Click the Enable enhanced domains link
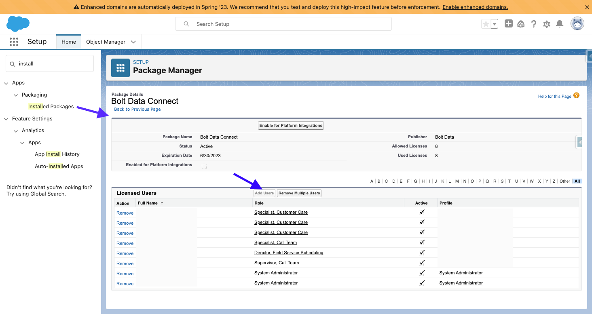The width and height of the screenshot is (592, 314). [475, 7]
